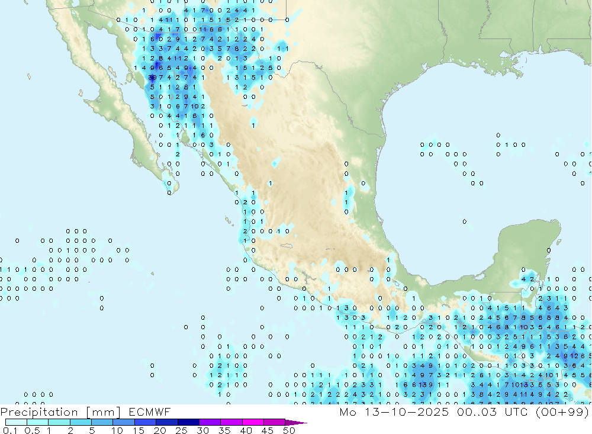Pick the 15–20 mm legend color swatch

tap(146, 422)
